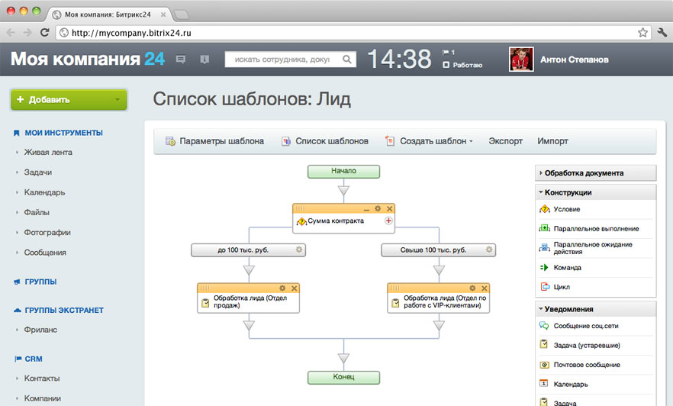Open the Живая лента sidebar link
Image resolution: width=673 pixels, height=406 pixels.
click(x=48, y=153)
